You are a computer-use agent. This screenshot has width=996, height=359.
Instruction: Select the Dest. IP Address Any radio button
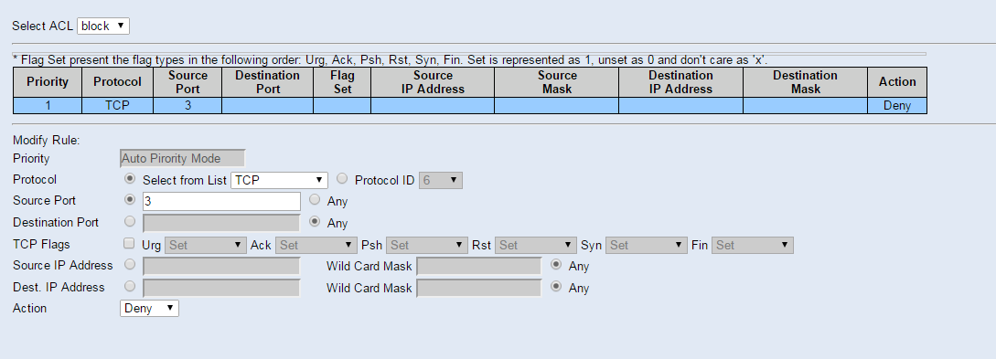[556, 286]
